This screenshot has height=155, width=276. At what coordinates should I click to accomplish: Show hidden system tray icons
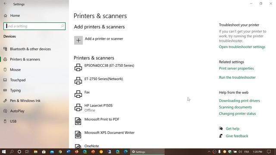click(x=209, y=152)
